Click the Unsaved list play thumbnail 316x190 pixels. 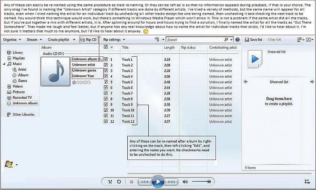[x=255, y=59]
